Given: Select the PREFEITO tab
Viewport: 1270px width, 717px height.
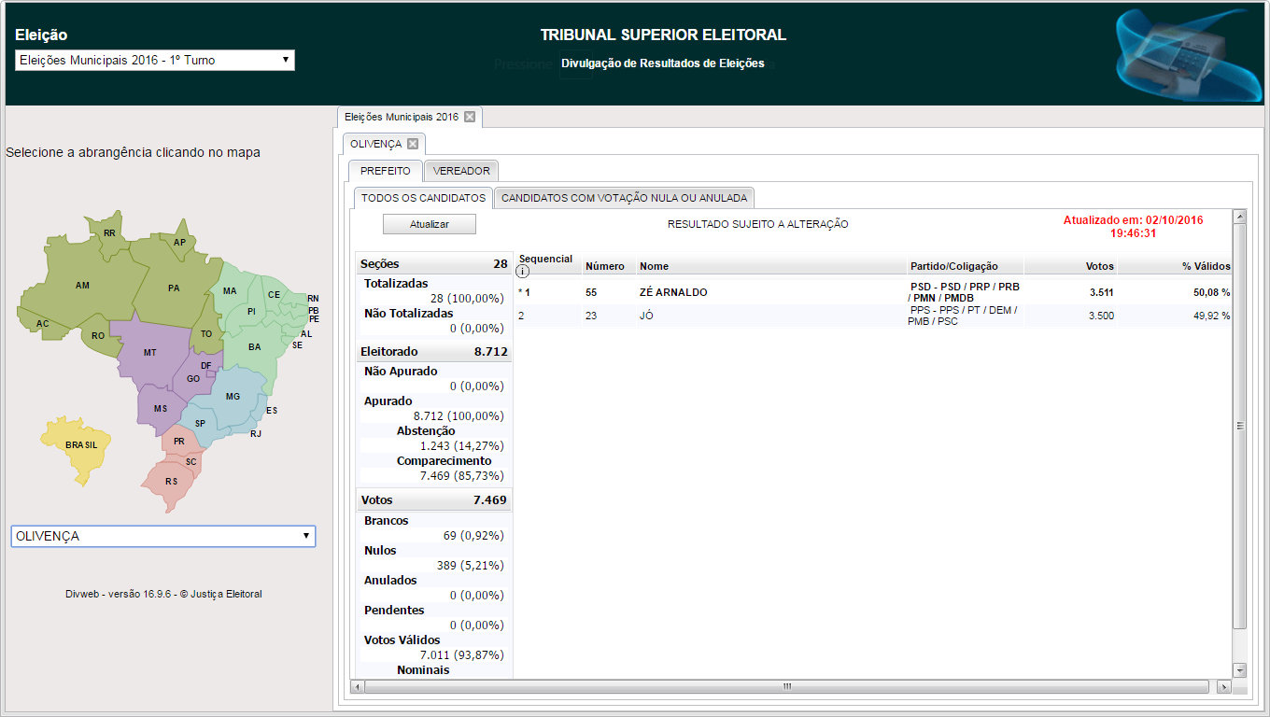Looking at the screenshot, I should (x=385, y=171).
